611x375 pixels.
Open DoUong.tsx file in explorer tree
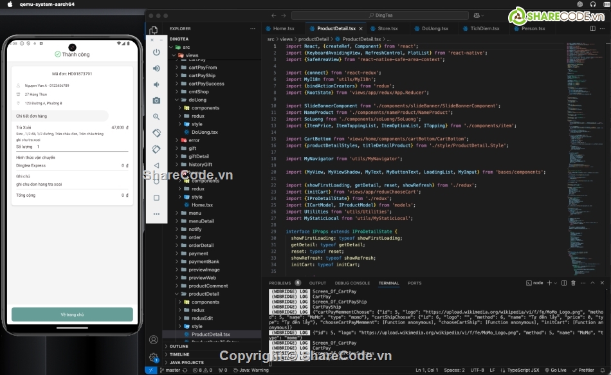click(x=205, y=132)
